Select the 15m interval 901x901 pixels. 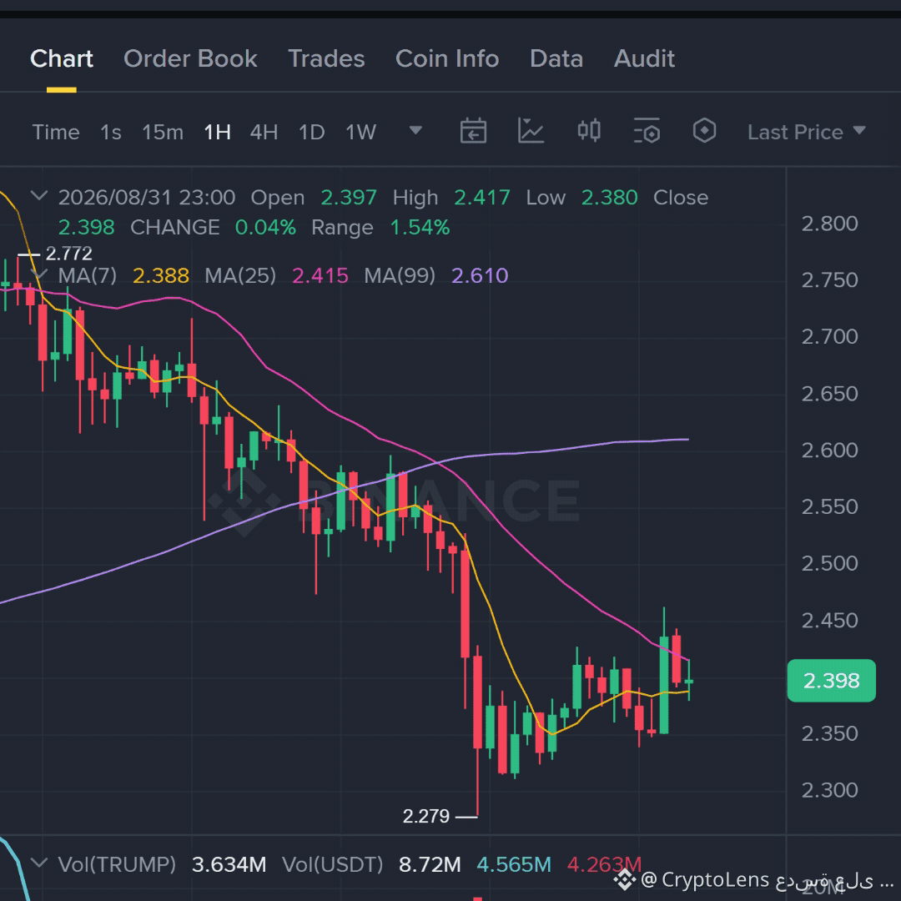[163, 132]
